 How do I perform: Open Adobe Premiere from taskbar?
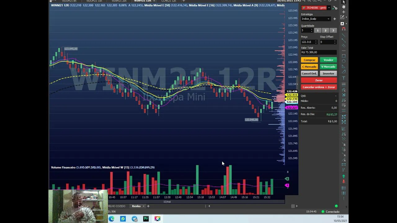[146, 219]
